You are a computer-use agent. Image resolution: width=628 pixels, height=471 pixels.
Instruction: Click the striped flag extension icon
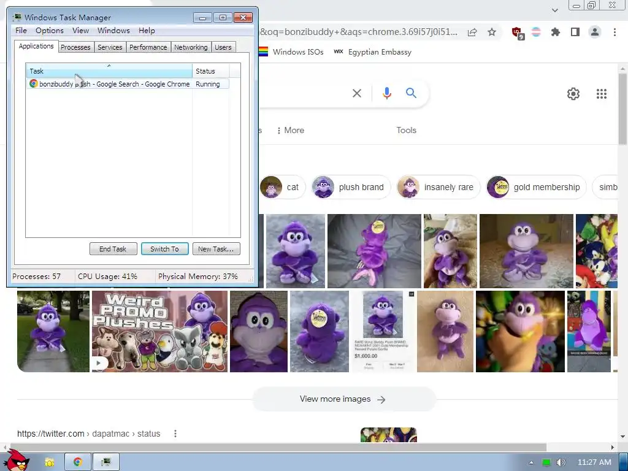536,32
